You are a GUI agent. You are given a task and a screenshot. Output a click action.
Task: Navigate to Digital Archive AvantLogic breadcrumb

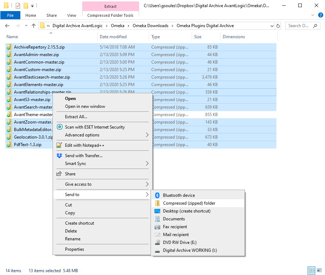(x=77, y=26)
